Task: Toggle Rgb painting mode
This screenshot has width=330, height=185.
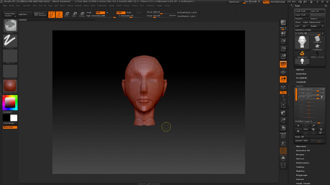Action: 100,12
